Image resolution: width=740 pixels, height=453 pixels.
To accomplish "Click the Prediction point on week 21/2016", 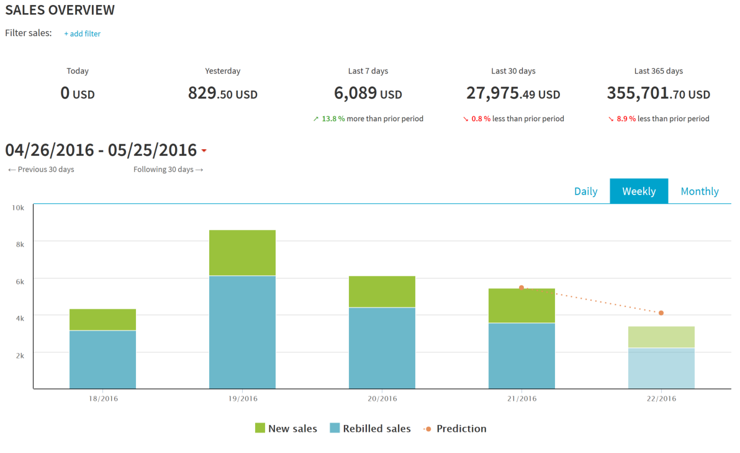I will [x=521, y=288].
